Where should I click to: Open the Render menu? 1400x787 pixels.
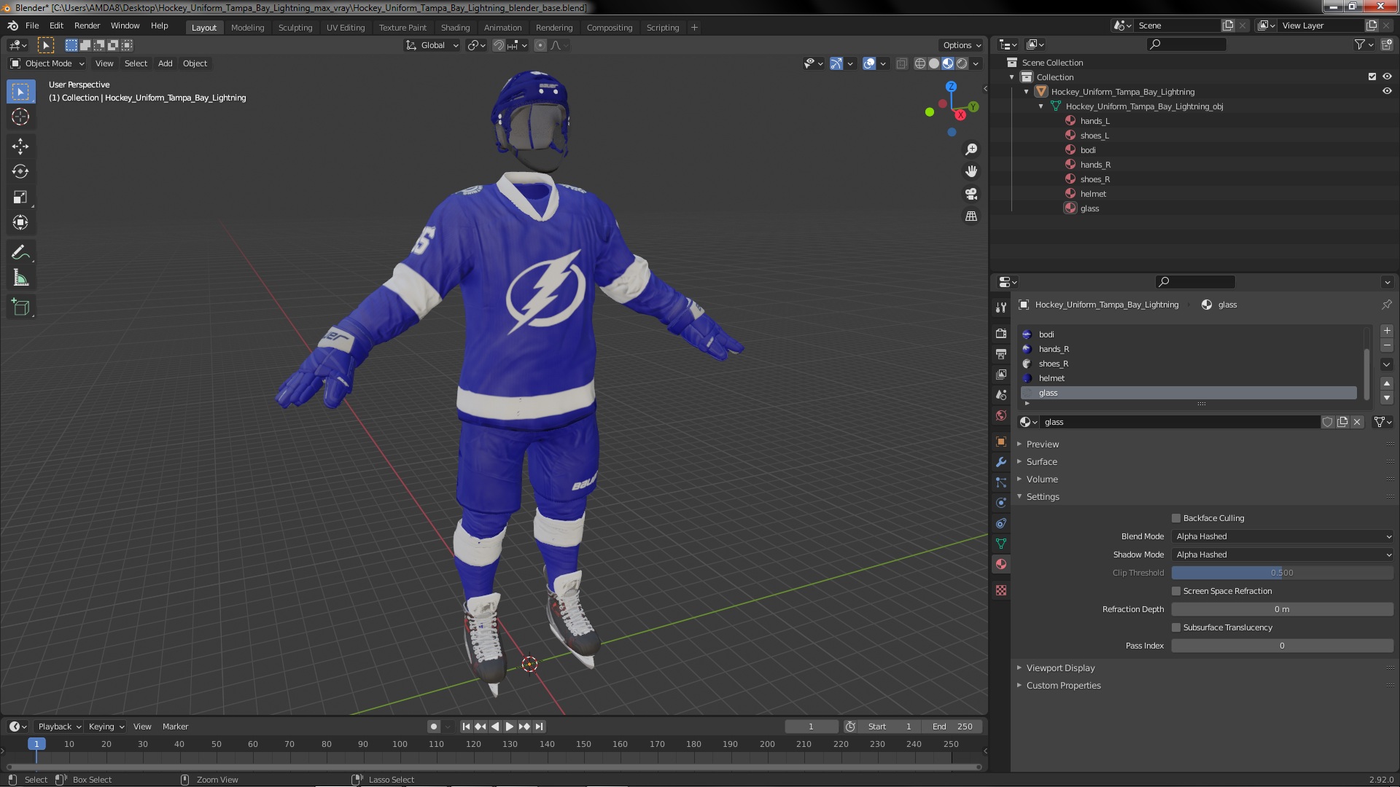87,26
